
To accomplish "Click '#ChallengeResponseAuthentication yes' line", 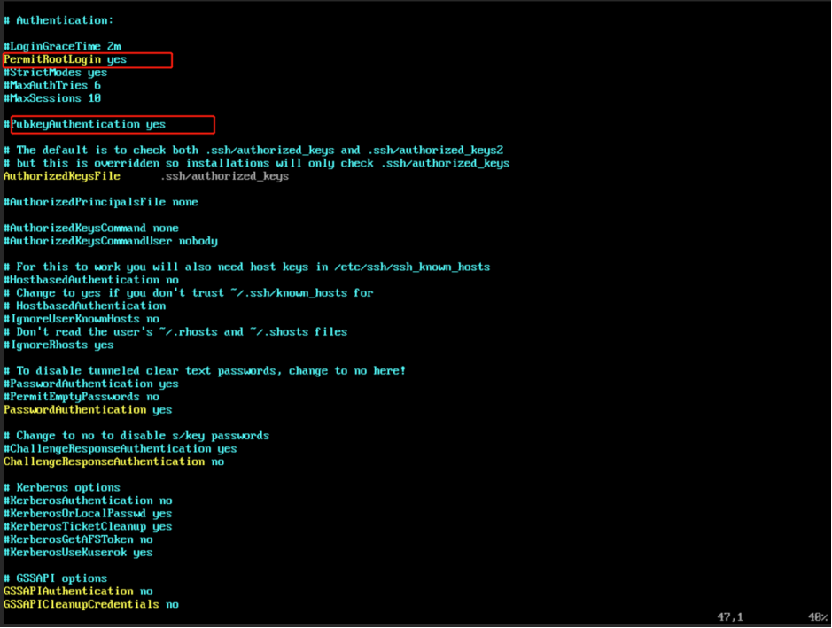I will click(120, 449).
